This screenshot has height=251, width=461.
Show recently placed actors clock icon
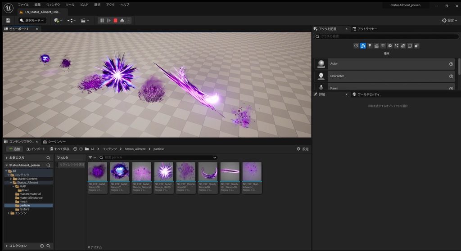[x=356, y=45]
